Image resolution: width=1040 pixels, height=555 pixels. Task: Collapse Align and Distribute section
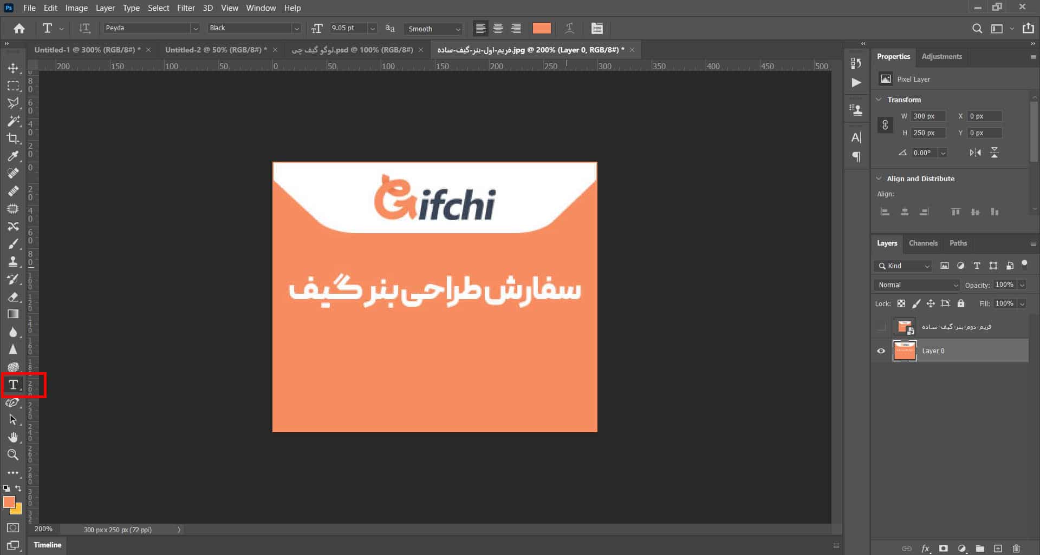pyautogui.click(x=879, y=179)
